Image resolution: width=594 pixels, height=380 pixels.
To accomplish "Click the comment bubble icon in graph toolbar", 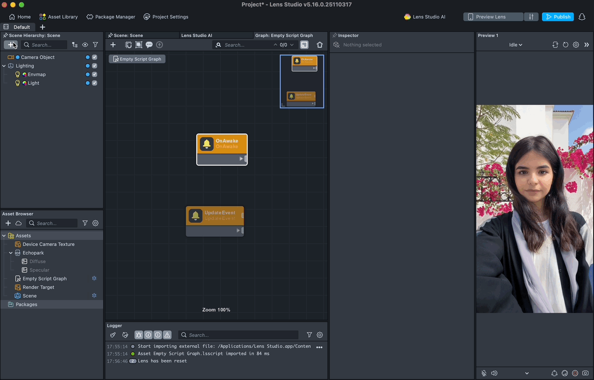I will pos(149,45).
